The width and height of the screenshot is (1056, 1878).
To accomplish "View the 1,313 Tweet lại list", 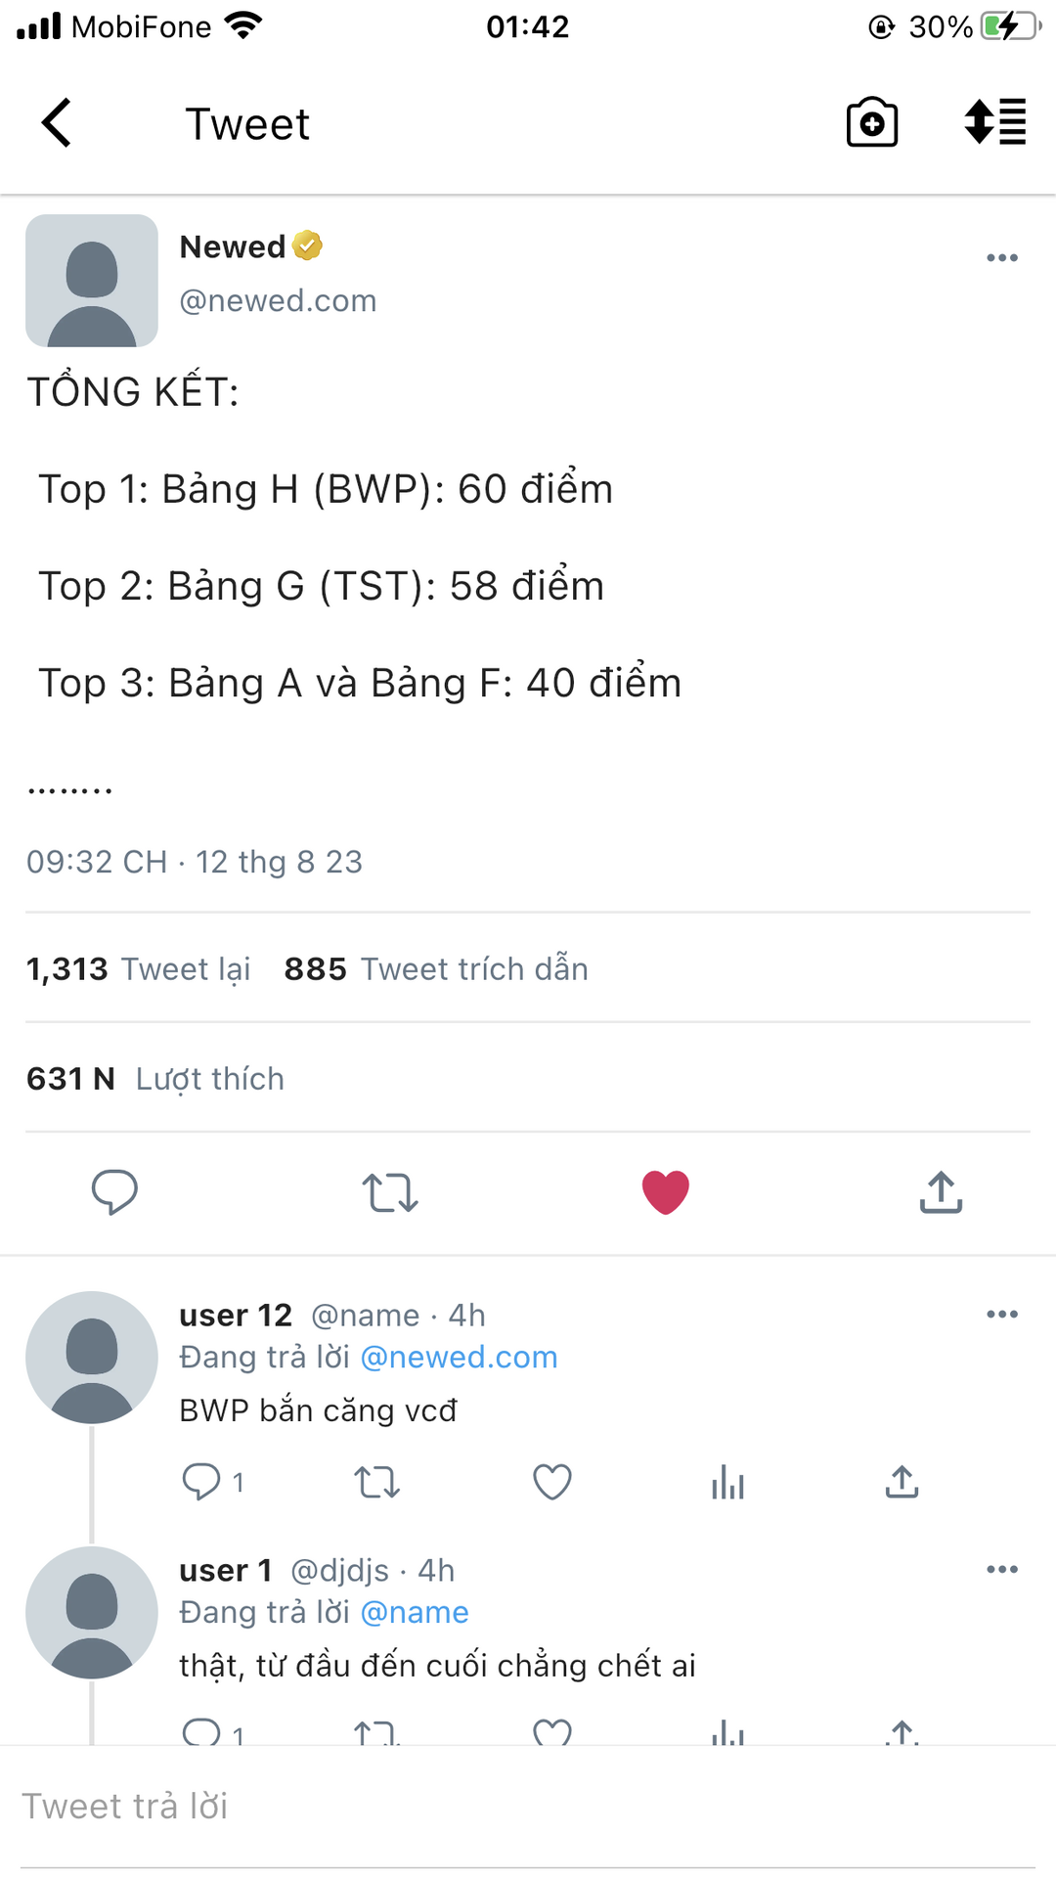I will tap(138, 969).
